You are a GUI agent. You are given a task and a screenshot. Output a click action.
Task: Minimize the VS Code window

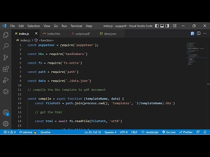[183, 26]
